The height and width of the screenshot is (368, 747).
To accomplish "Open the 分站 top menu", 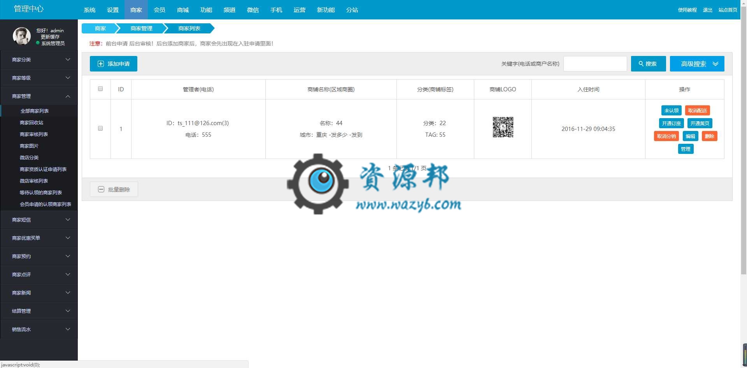I will [352, 10].
